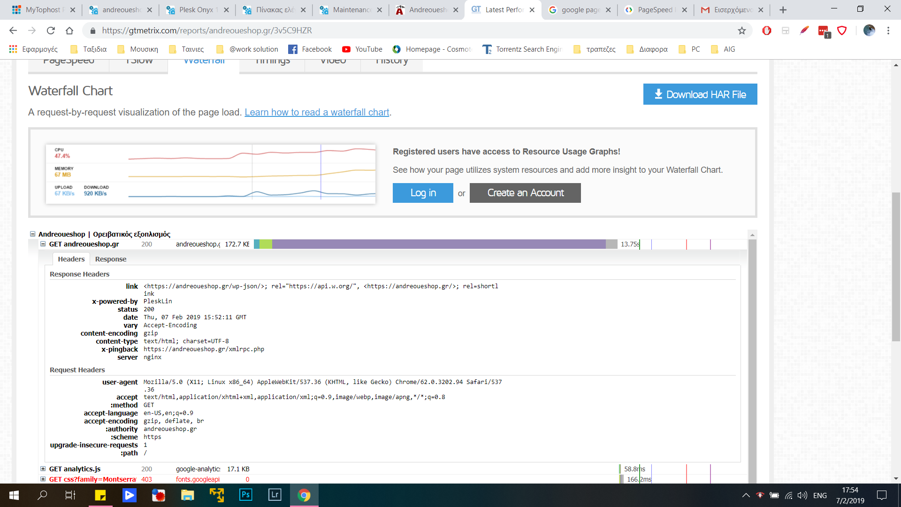The width and height of the screenshot is (901, 507).
Task: Expand GET analytics.js request row
Action: coord(43,469)
